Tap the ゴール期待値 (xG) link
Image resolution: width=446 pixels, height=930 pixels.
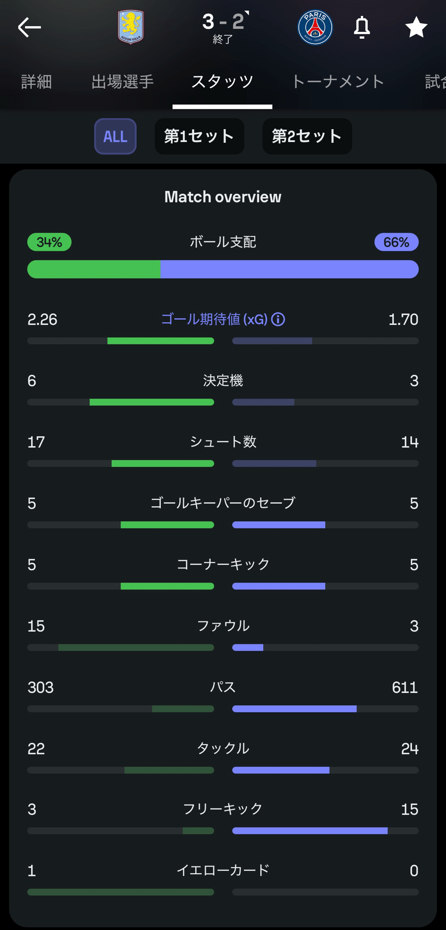coord(214,319)
